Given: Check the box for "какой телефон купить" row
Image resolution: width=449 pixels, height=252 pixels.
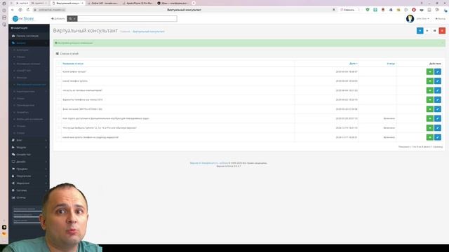Looking at the screenshot, I should (x=58, y=81).
